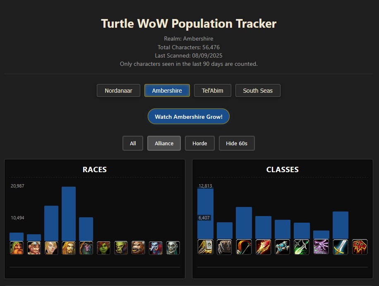The width and height of the screenshot is (379, 286).
Task: Click the Undead race icon
Action: (x=173, y=248)
